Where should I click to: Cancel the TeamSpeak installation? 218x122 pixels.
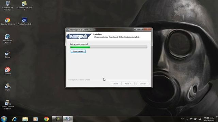[x=143, y=84]
